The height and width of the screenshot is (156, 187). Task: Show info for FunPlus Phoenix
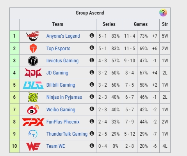pos(92,121)
